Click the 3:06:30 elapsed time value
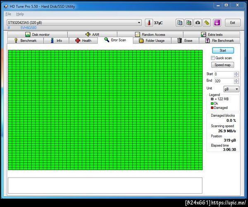Screen dimensions: 248x207 tap(229, 149)
